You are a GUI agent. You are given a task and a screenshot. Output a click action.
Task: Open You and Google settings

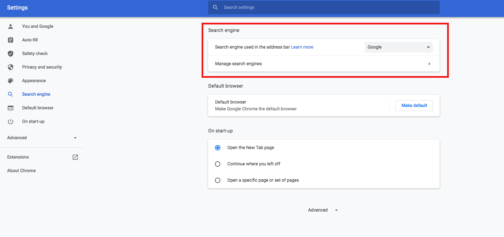37,26
